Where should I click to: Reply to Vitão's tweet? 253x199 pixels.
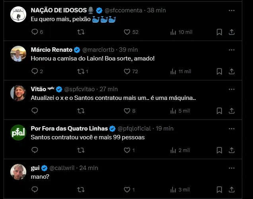[x=35, y=111]
